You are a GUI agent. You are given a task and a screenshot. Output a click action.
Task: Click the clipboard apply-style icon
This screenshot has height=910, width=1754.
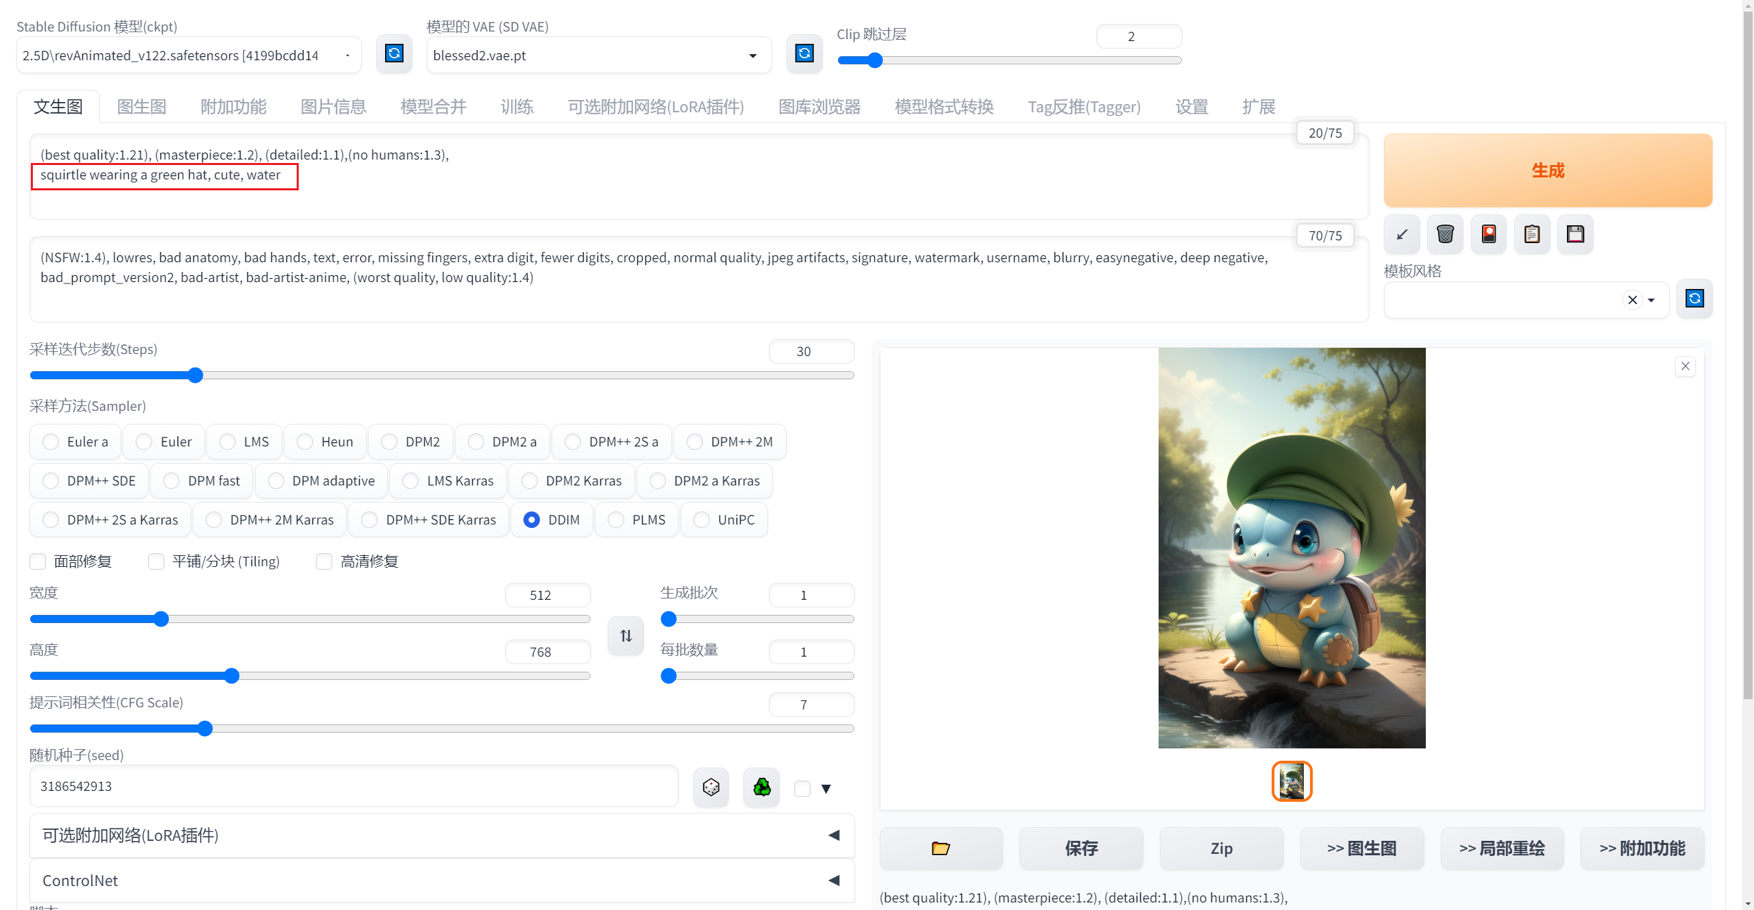(x=1532, y=234)
